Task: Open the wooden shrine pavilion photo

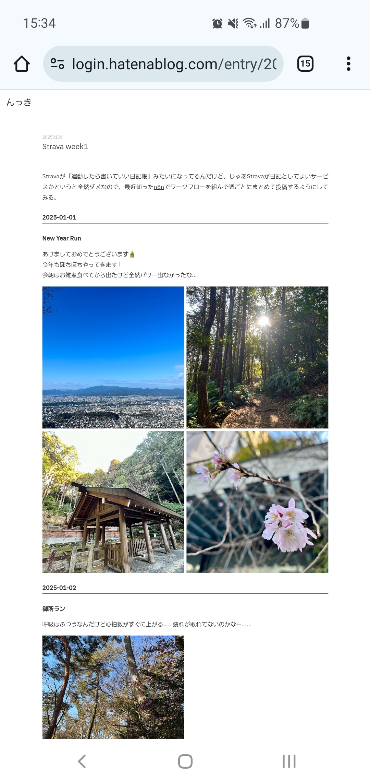Action: pyautogui.click(x=113, y=502)
